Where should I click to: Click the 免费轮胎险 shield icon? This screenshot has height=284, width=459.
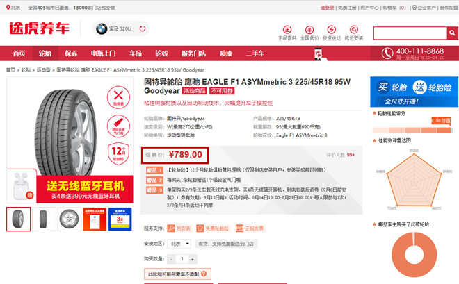pos(200,228)
